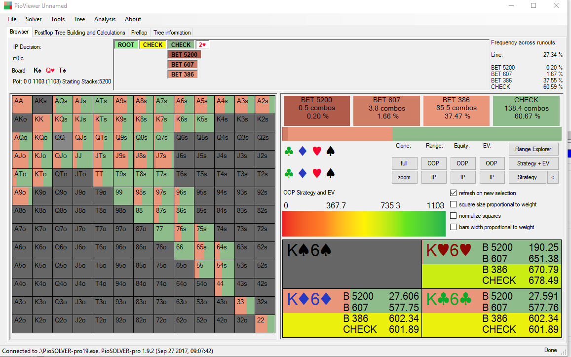Click the BET 607 3.8 combos summary box
This screenshot has width=571, height=357.
click(386, 111)
